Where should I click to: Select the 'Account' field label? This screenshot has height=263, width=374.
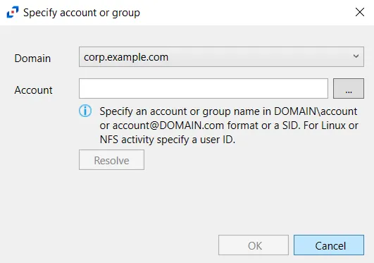point(33,90)
